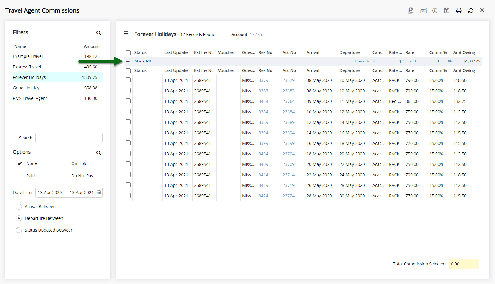Open the hamburger menu beside Forever Holidays
Image resolution: width=495 pixels, height=284 pixels.
pyautogui.click(x=126, y=34)
